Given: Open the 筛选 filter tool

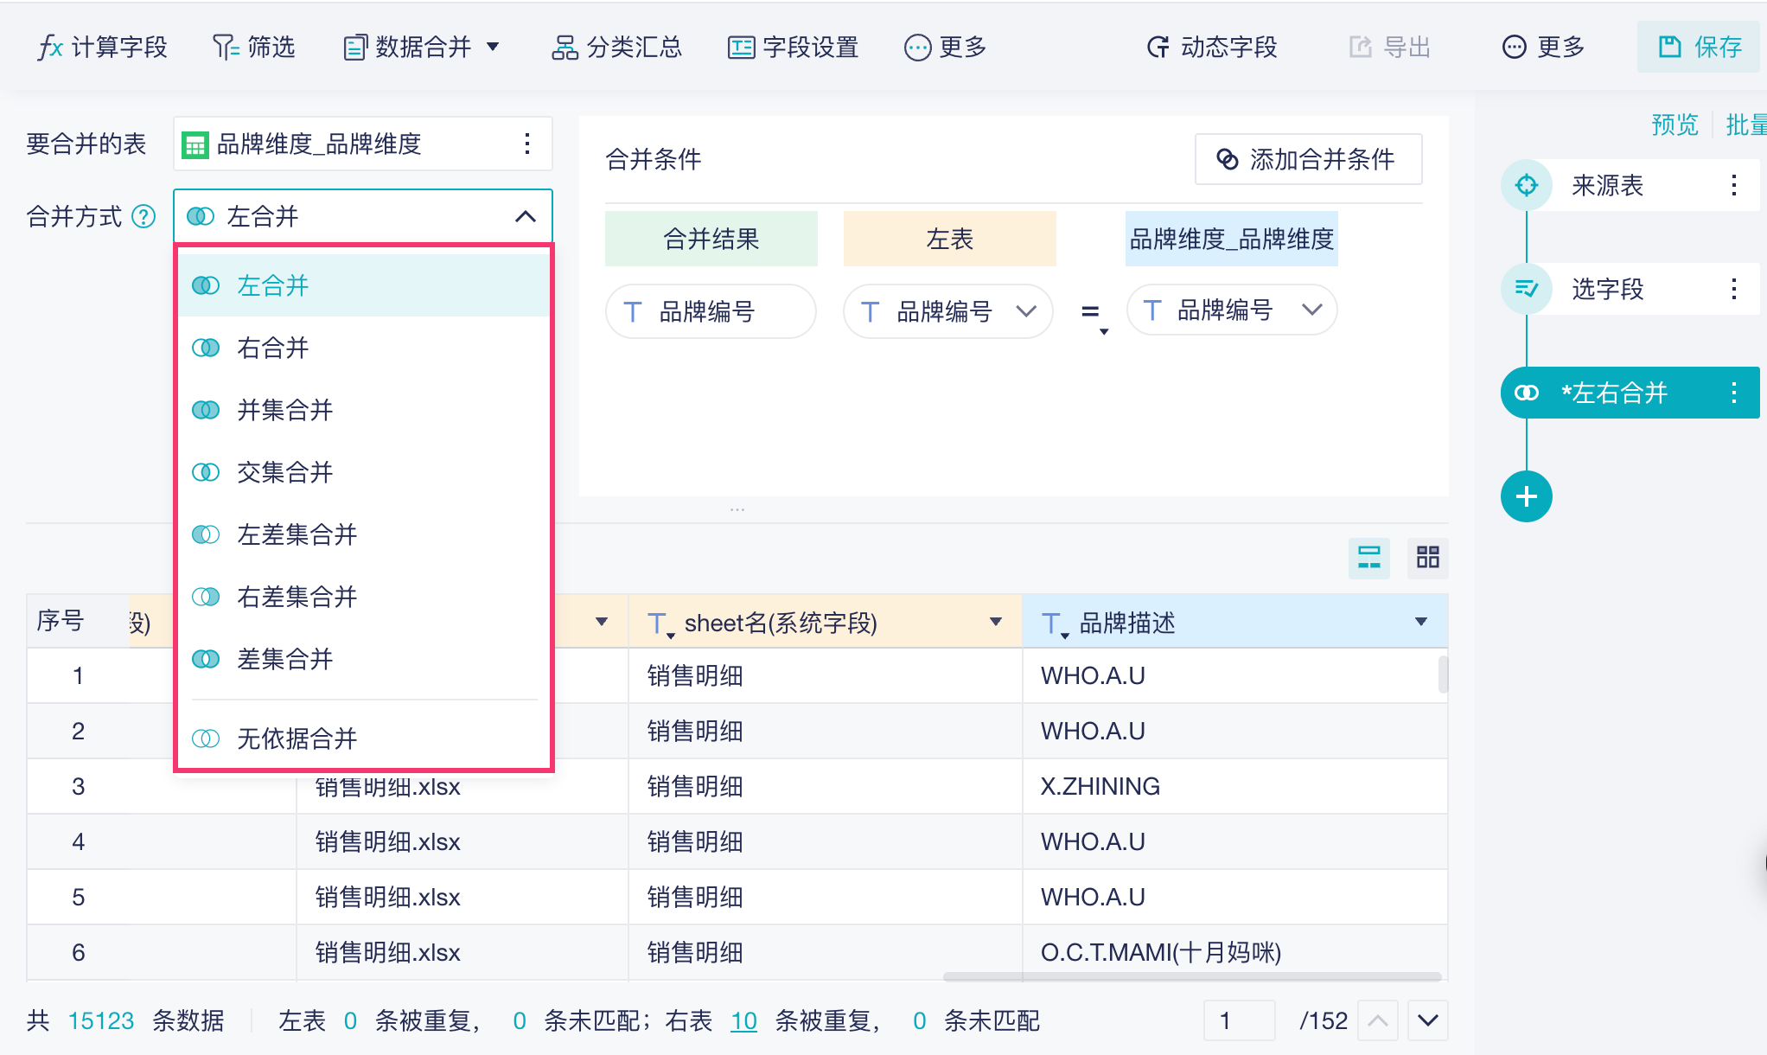Looking at the screenshot, I should 254,47.
